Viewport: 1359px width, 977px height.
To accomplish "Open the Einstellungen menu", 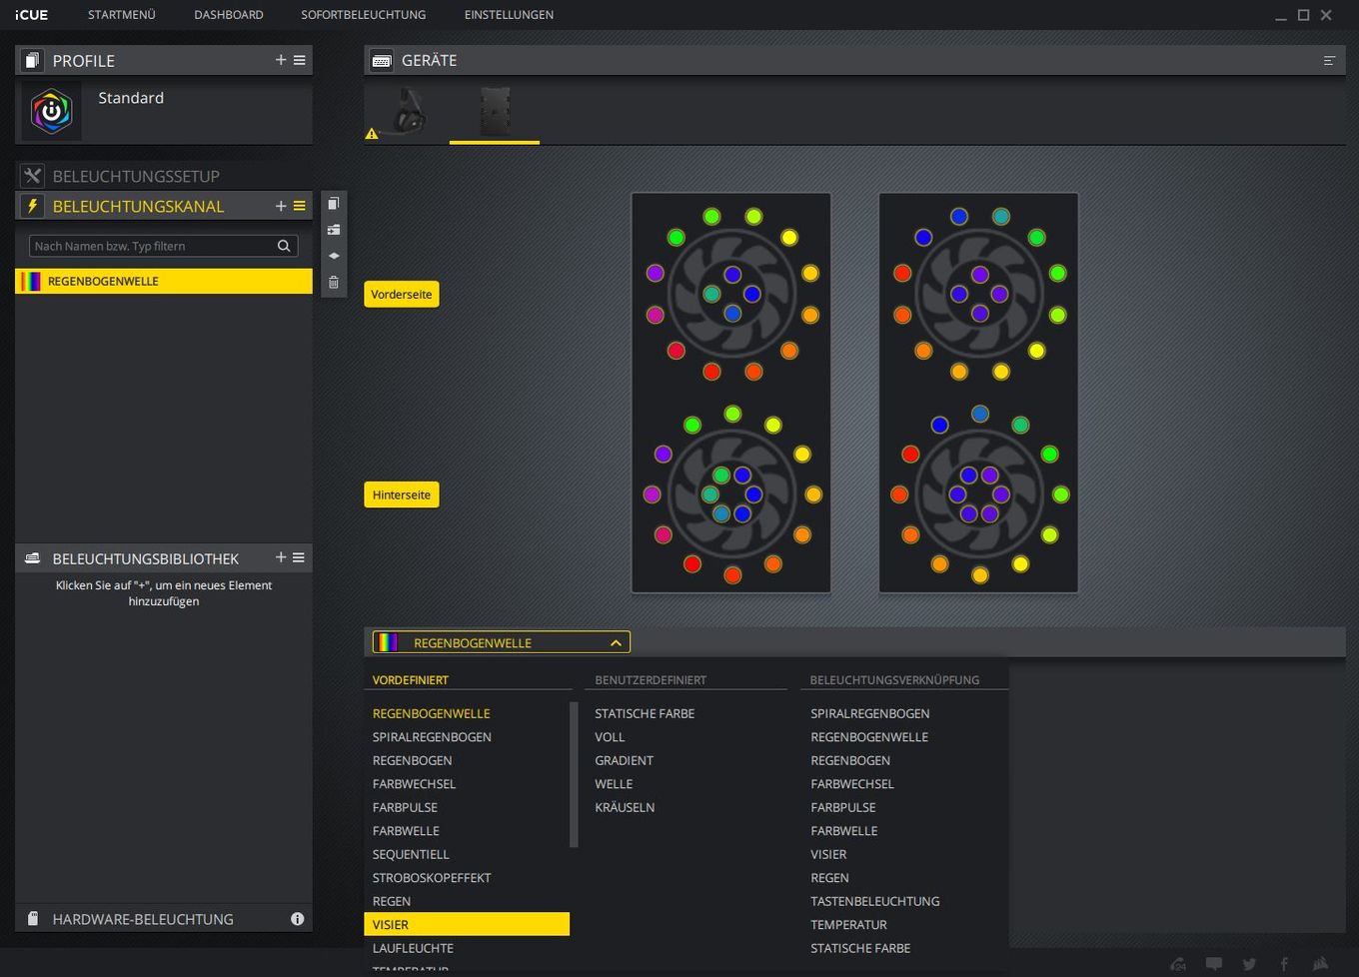I will [509, 15].
